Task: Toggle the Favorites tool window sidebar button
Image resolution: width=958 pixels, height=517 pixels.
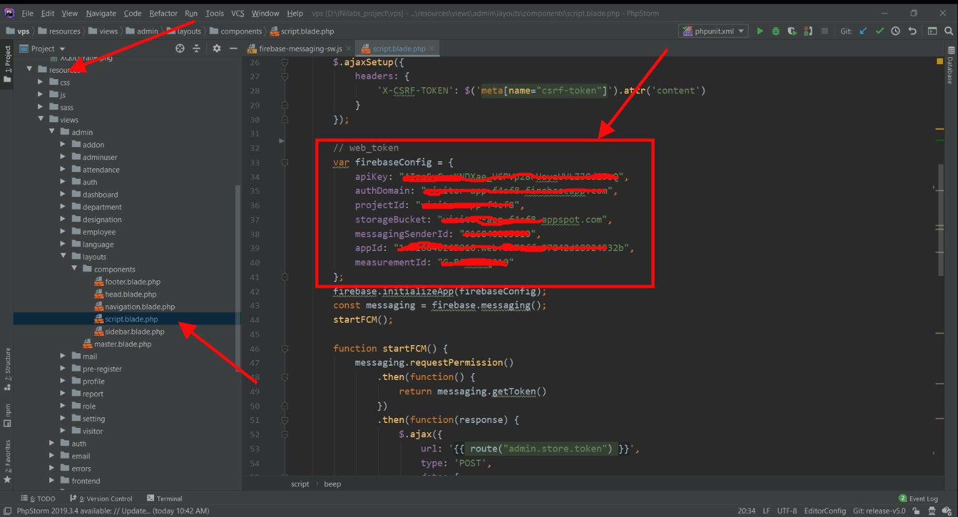Action: (x=7, y=462)
